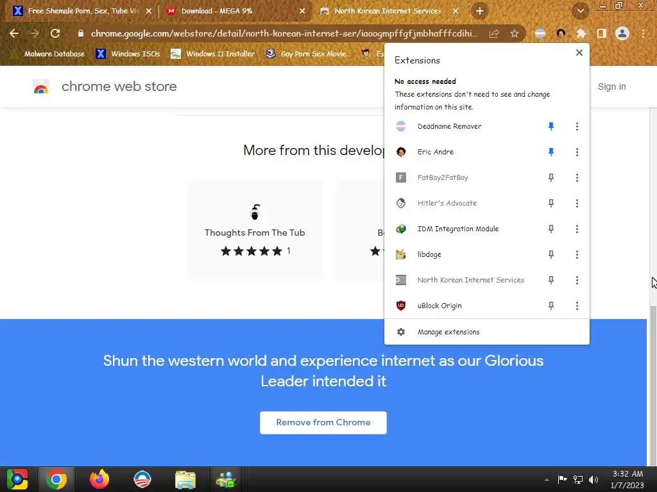The image size is (657, 492).
Task: Bookmark this page with the star icon
Action: tap(515, 33)
